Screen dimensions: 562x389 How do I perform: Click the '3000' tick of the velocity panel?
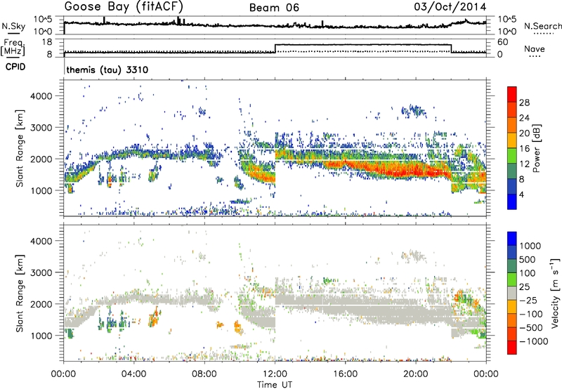[41, 272]
